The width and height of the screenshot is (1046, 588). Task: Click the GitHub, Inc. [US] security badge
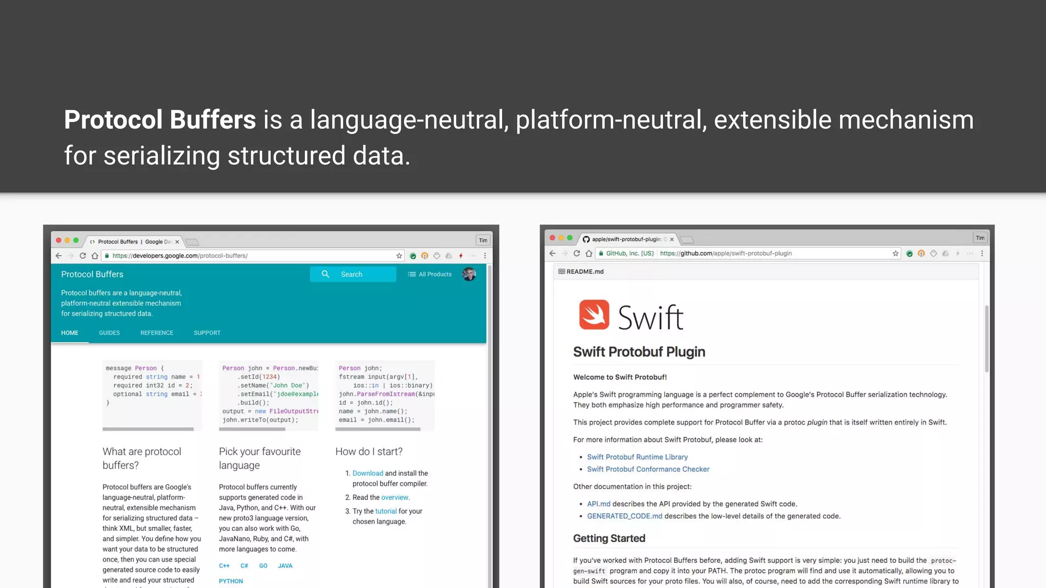coord(626,253)
